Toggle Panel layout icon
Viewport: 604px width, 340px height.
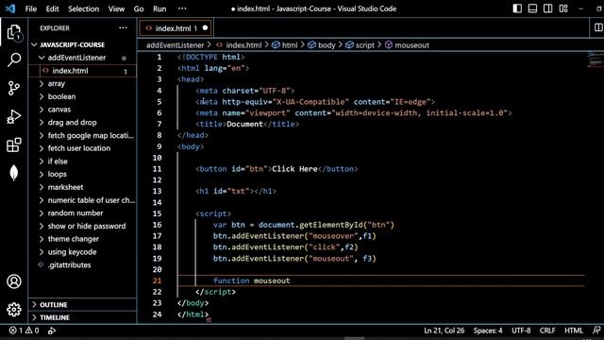tap(532, 8)
